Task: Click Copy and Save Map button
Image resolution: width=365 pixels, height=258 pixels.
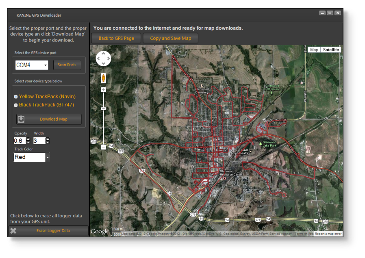Action: point(171,38)
